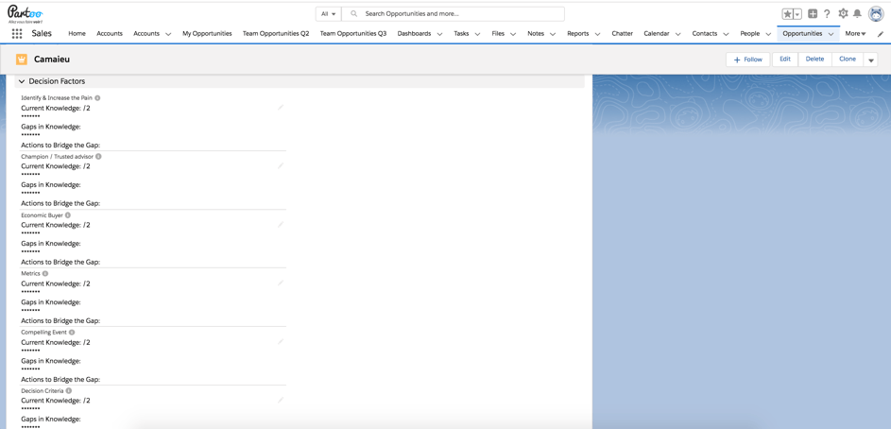Open the Reports tab
The width and height of the screenshot is (891, 429).
tap(578, 33)
